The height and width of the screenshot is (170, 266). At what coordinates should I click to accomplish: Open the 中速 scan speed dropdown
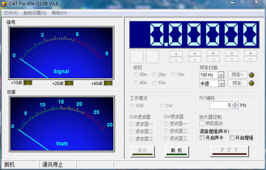221,83
